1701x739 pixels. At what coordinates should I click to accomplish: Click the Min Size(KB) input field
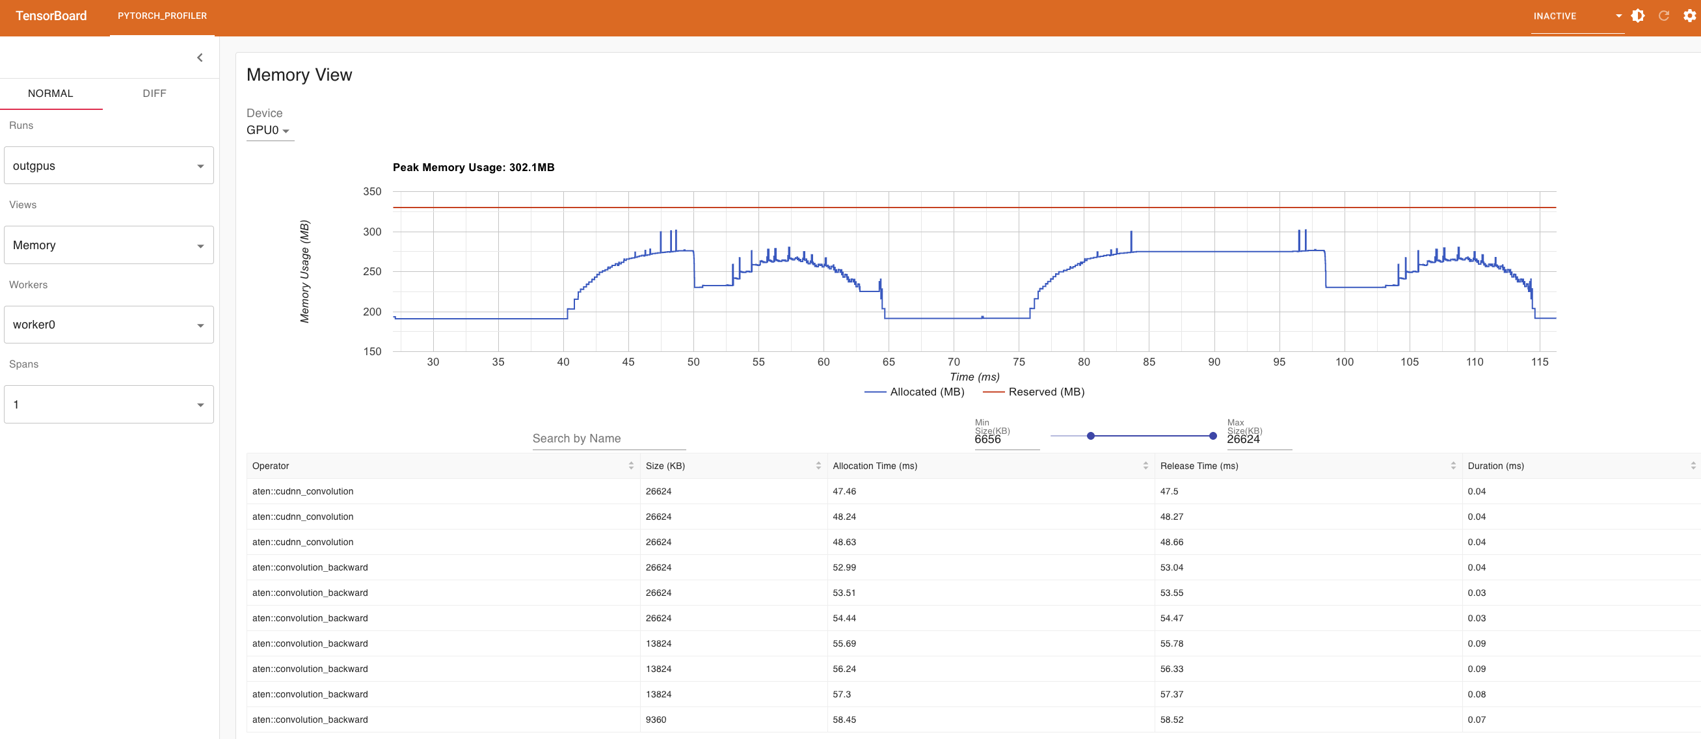click(x=1007, y=439)
